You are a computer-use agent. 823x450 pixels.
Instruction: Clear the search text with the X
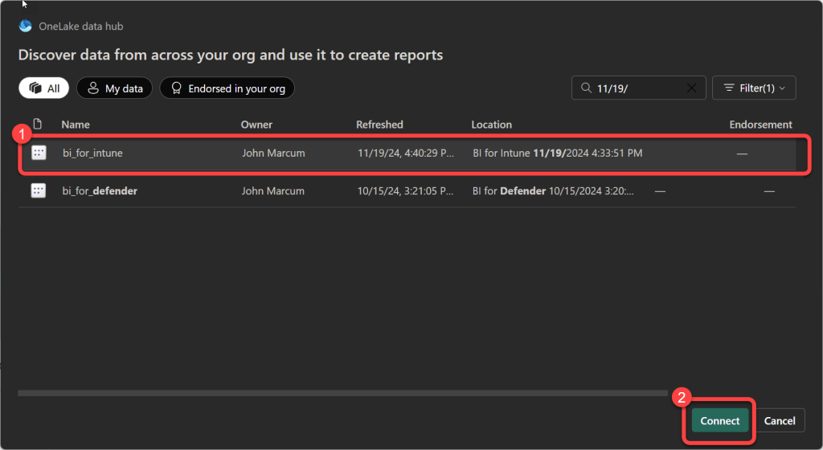[x=692, y=88]
